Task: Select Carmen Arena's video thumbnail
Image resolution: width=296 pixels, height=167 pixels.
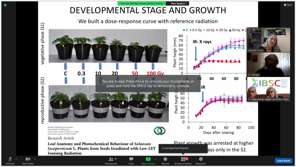Action: 269,40
